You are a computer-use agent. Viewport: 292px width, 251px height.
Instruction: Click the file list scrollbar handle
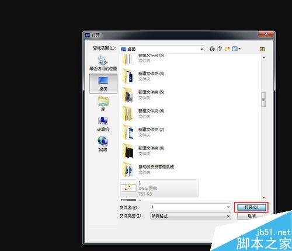click(264, 100)
